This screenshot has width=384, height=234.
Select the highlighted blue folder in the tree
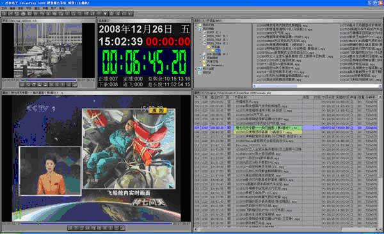[218, 51]
